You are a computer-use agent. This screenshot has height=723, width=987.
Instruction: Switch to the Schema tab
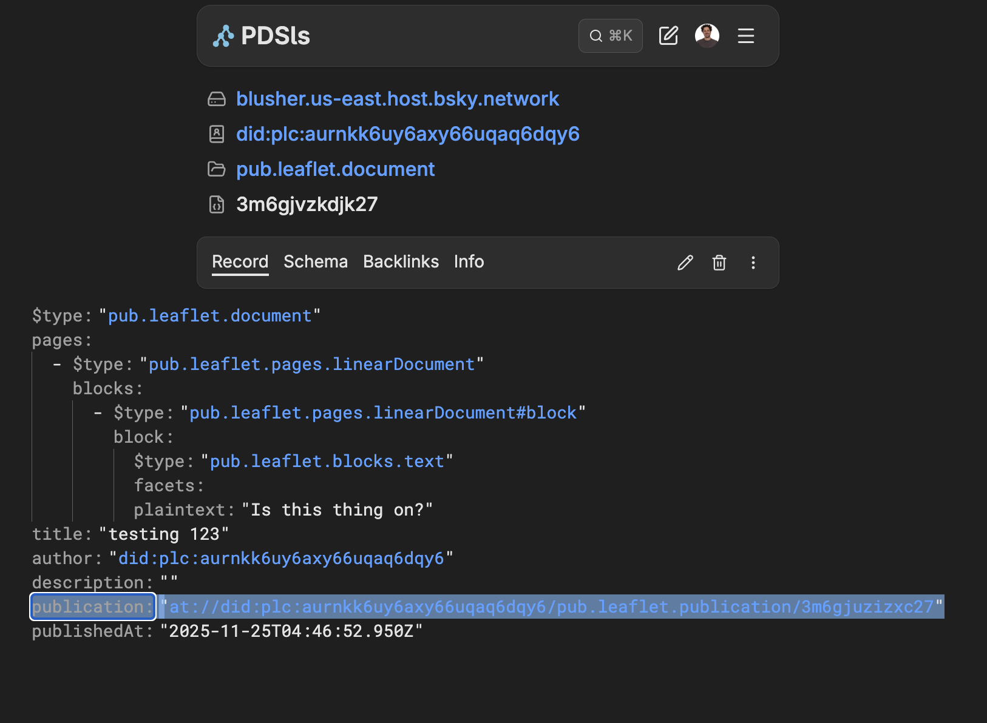(316, 261)
